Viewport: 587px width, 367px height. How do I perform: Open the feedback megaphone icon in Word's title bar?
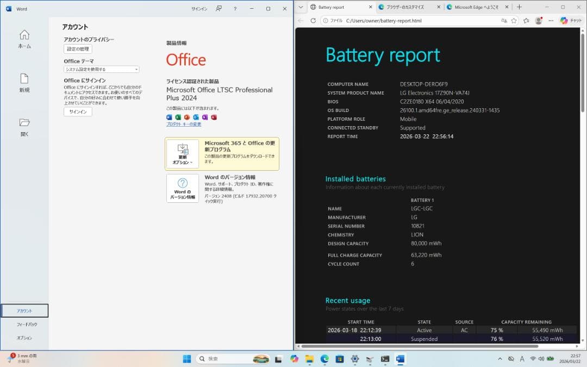[218, 8]
